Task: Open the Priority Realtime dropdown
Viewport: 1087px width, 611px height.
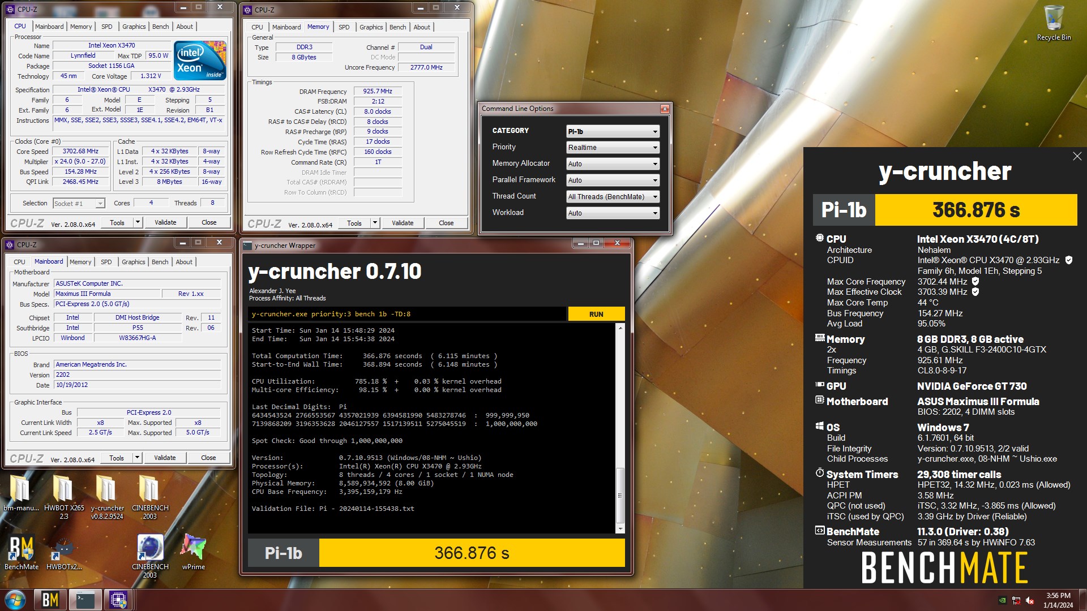Action: click(613, 148)
